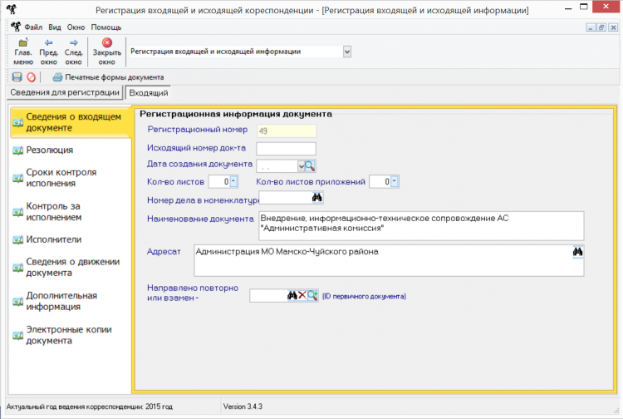Click the Наименование документа text area

coord(421,226)
